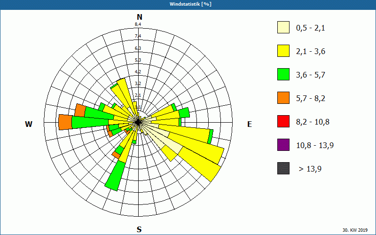Click the legend label '5,7 - 8,2'
This screenshot has height=235, width=376.
pyautogui.click(x=311, y=99)
